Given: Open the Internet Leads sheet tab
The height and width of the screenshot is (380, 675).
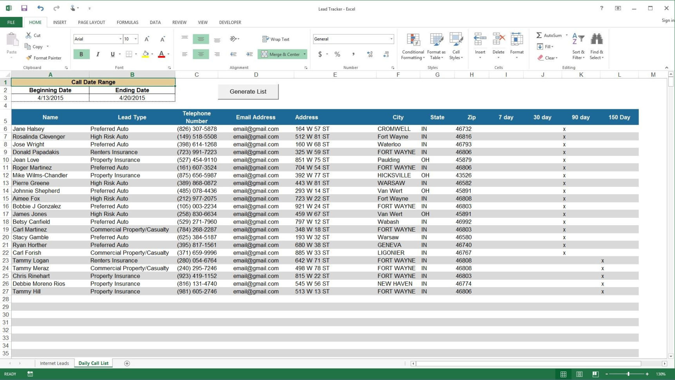Looking at the screenshot, I should [x=54, y=363].
